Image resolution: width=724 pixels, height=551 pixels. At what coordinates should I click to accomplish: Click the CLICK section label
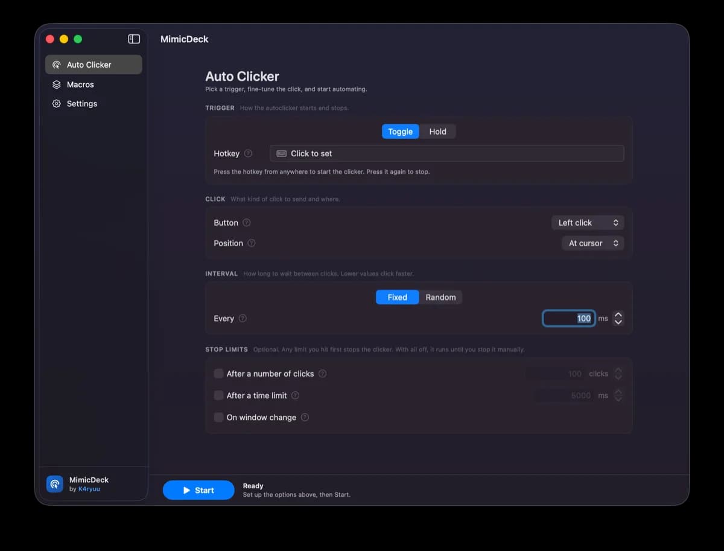pos(215,199)
